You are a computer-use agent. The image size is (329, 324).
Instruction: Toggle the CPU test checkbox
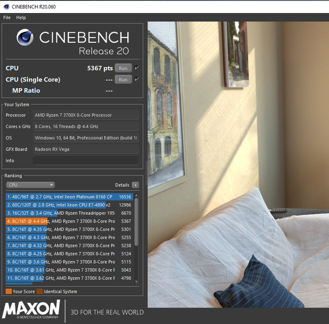coord(137,67)
